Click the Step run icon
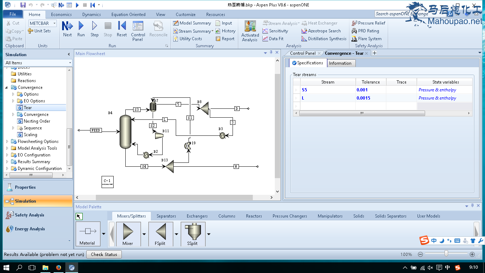485x273 pixels. point(94,29)
